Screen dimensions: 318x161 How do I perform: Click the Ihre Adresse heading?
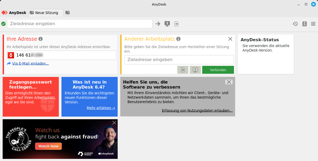point(22,39)
